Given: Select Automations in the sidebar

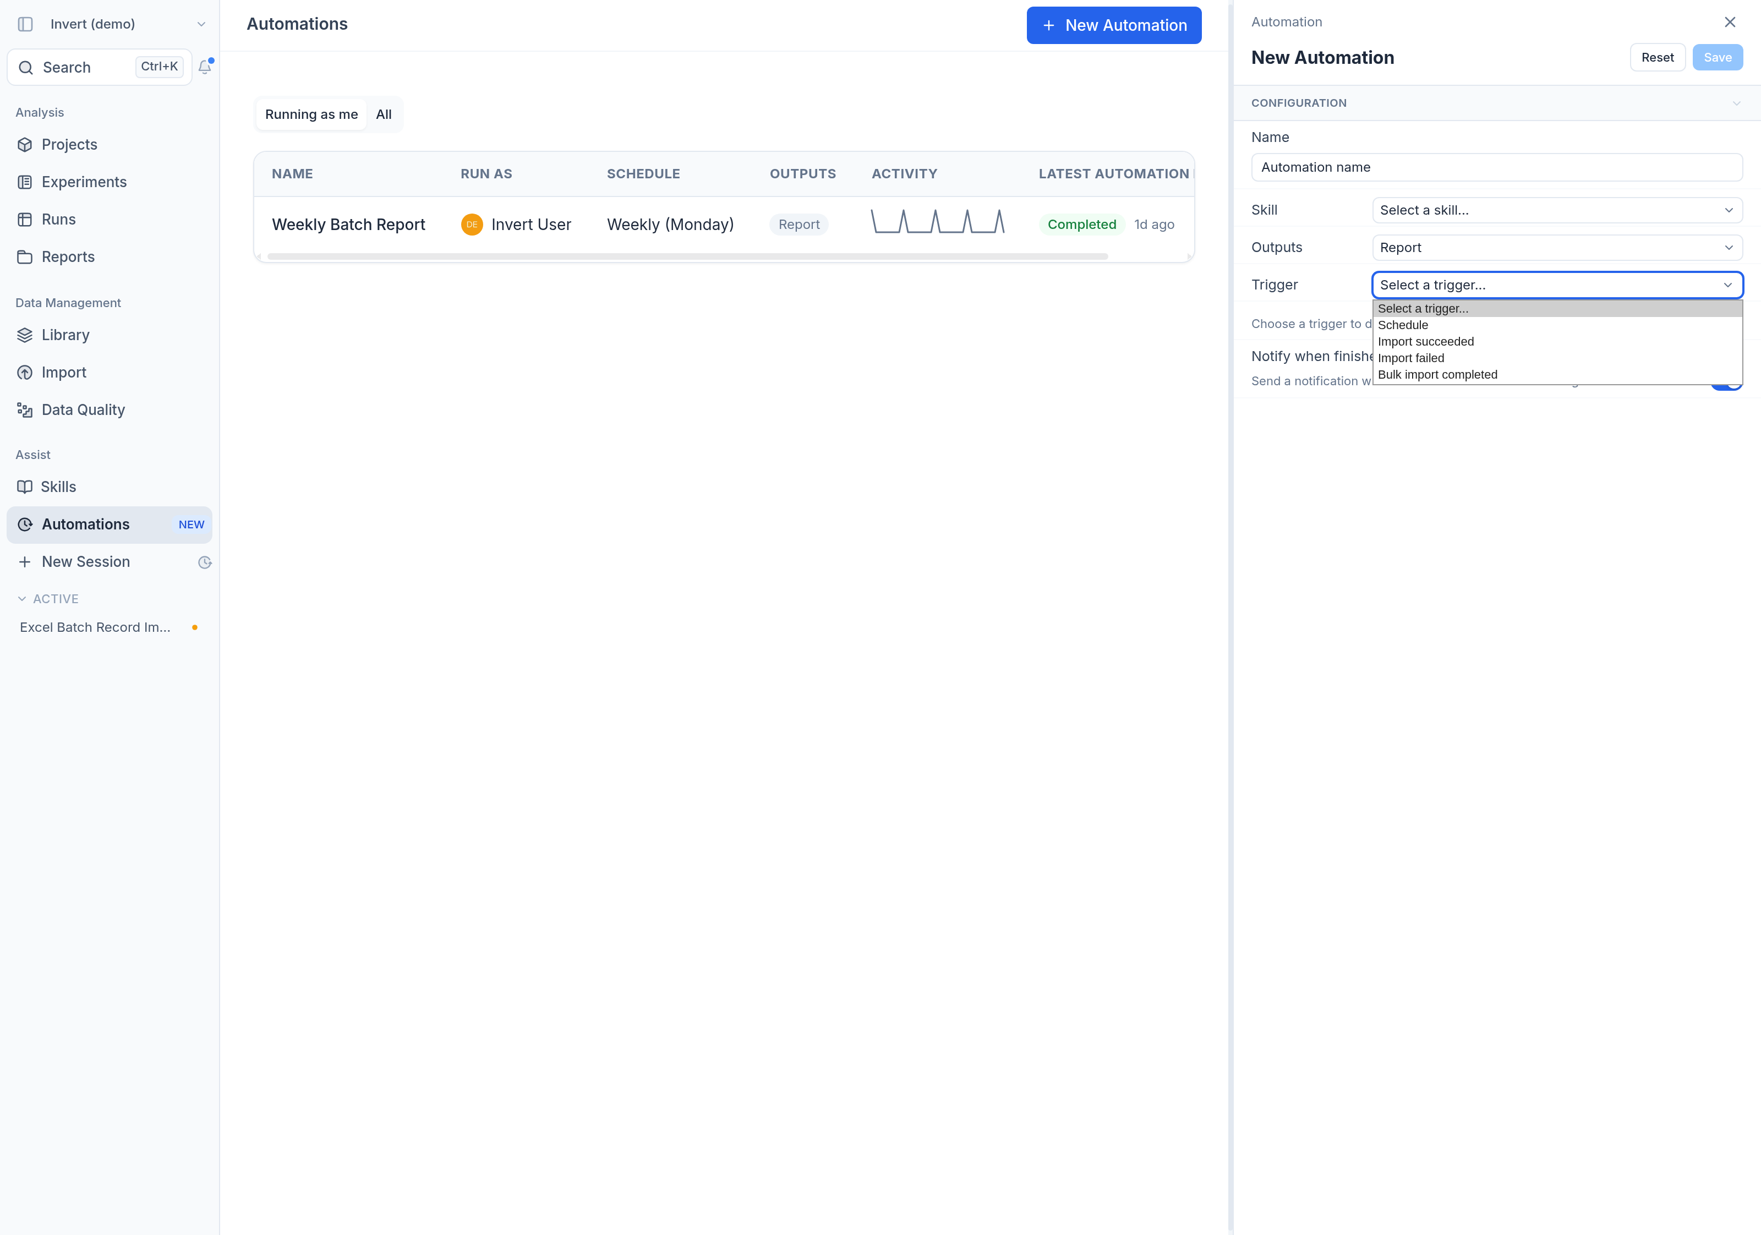Looking at the screenshot, I should click(x=109, y=524).
